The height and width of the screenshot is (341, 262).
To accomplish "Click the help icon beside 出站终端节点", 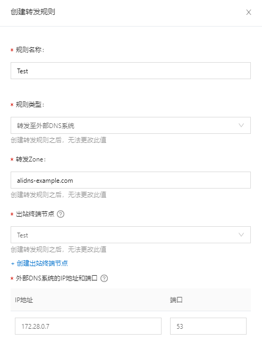I will point(61,214).
